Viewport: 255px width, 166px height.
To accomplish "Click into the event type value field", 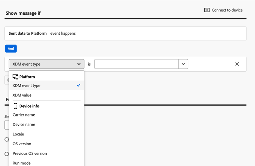I will coord(136,64).
